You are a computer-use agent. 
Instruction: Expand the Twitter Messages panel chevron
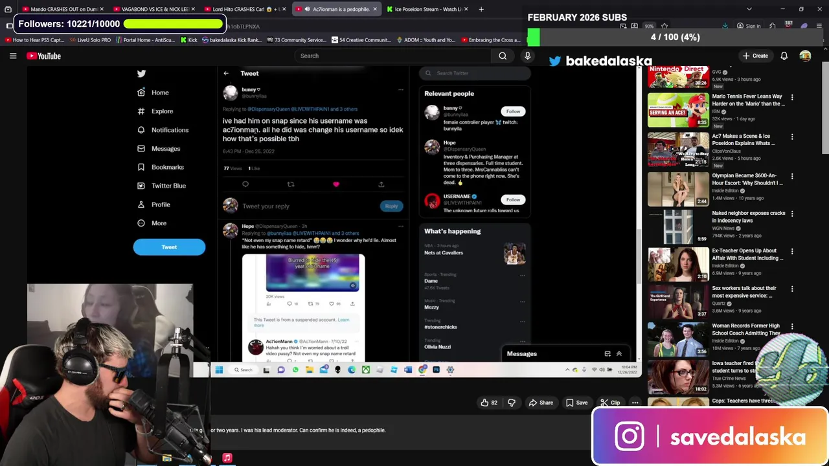619,354
